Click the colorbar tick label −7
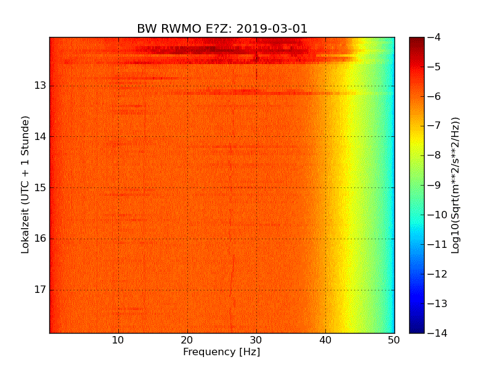493x370 pixels. click(x=434, y=126)
